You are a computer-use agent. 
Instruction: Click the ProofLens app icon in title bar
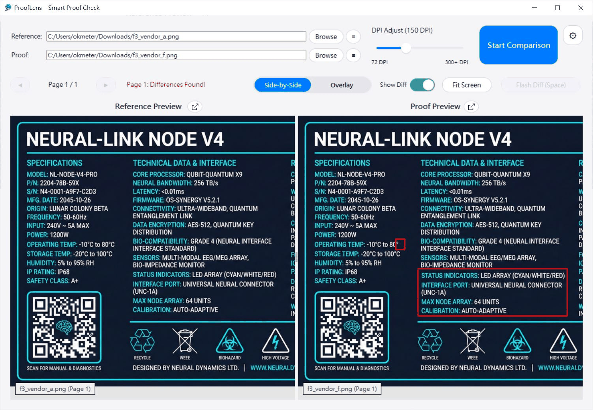pyautogui.click(x=8, y=7)
